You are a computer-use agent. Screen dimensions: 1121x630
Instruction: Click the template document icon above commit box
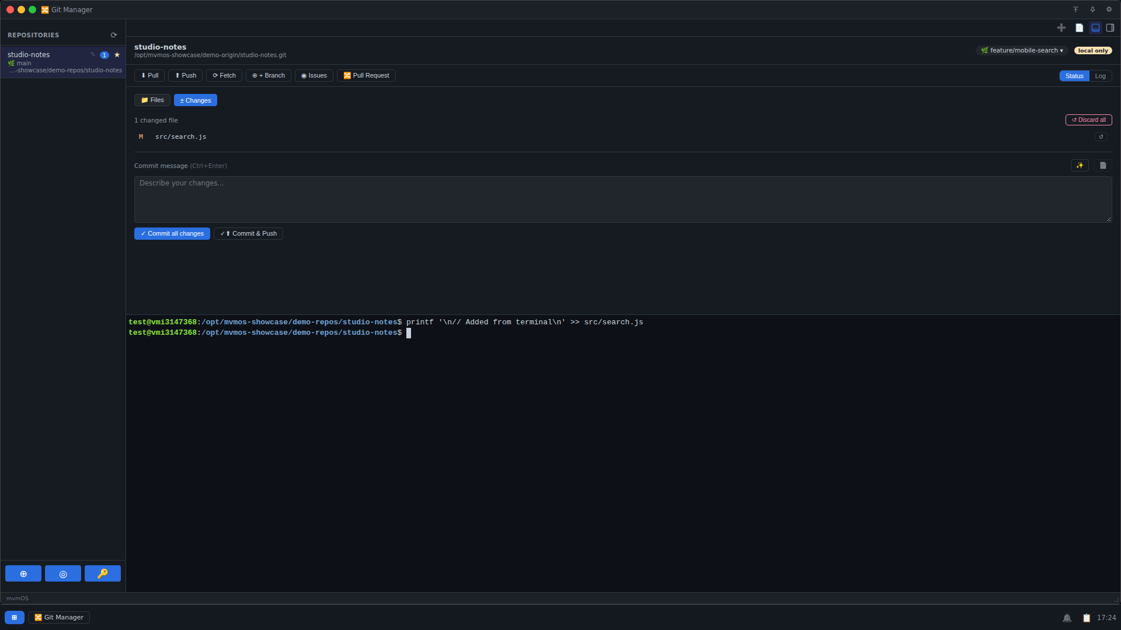[x=1103, y=166]
